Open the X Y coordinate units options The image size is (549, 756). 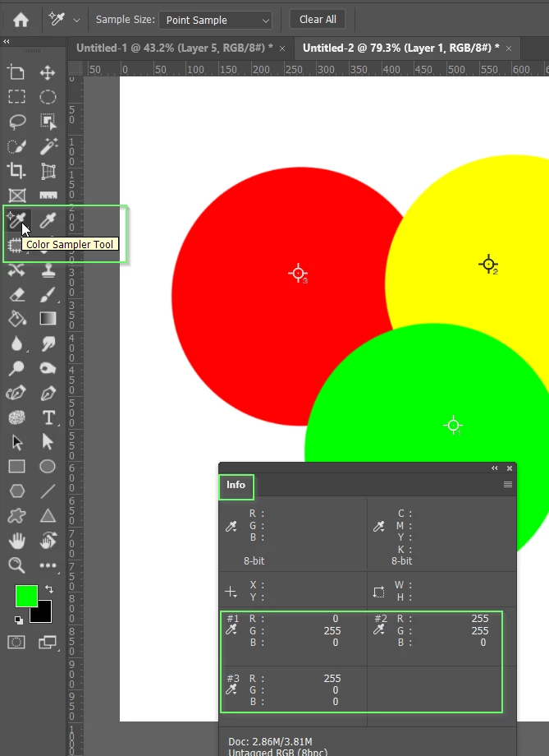[231, 591]
